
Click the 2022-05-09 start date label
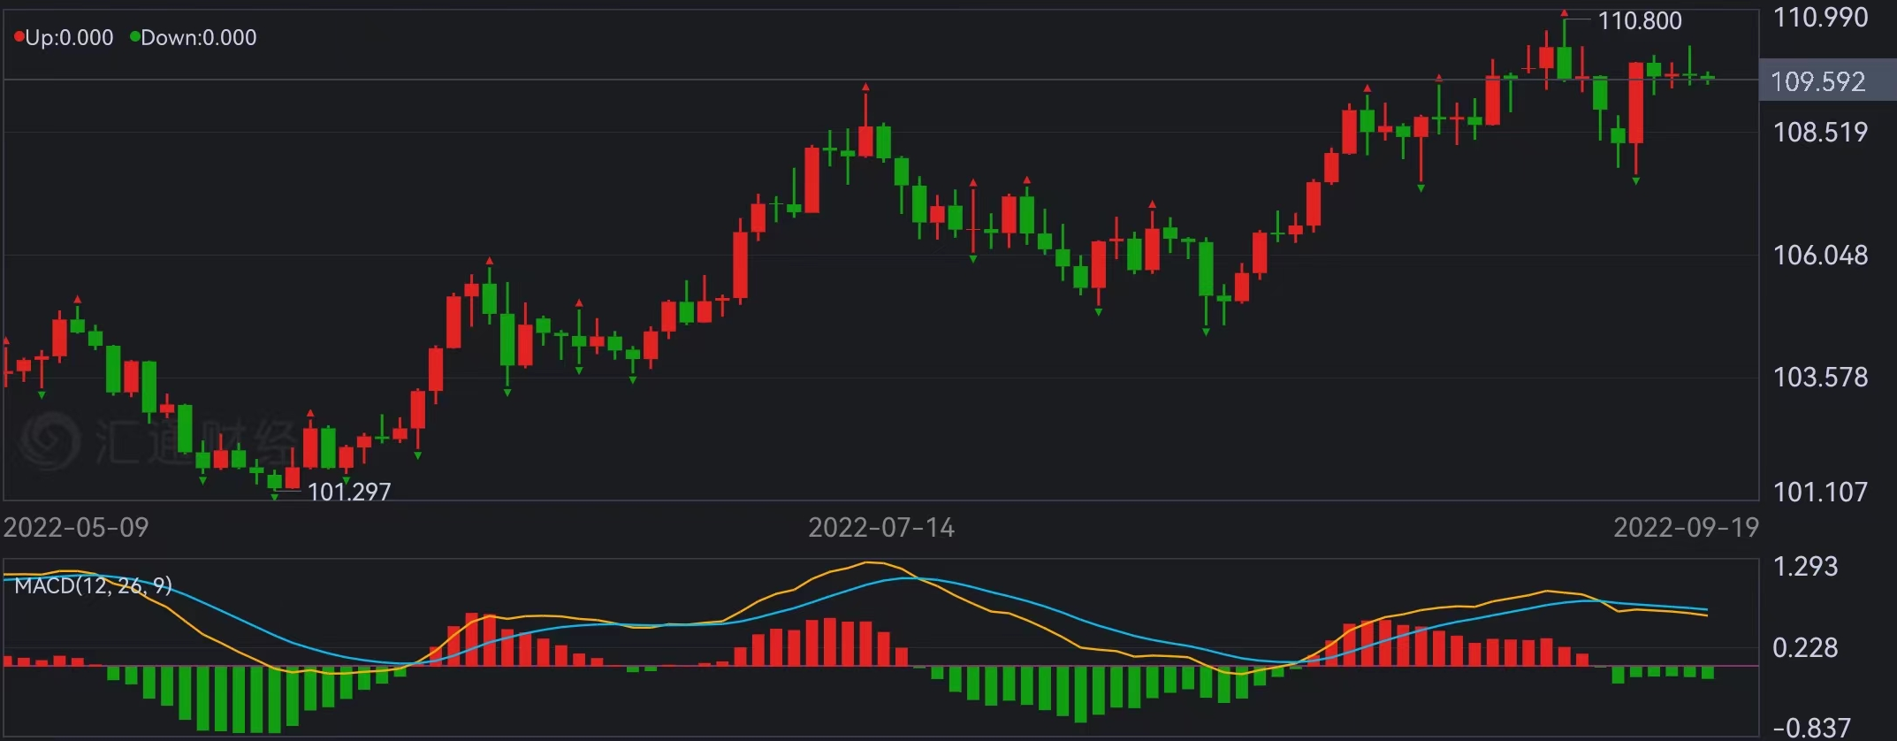(76, 528)
